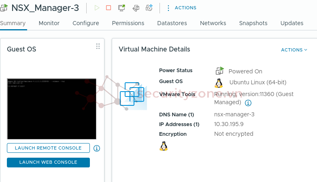Image resolution: width=317 pixels, height=182 pixels.
Task: Click the Power On play icon
Action: (96, 8)
